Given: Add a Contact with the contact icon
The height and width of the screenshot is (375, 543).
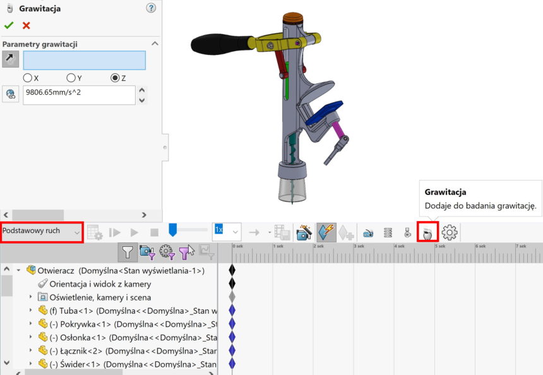Looking at the screenshot, I should pyautogui.click(x=407, y=232).
